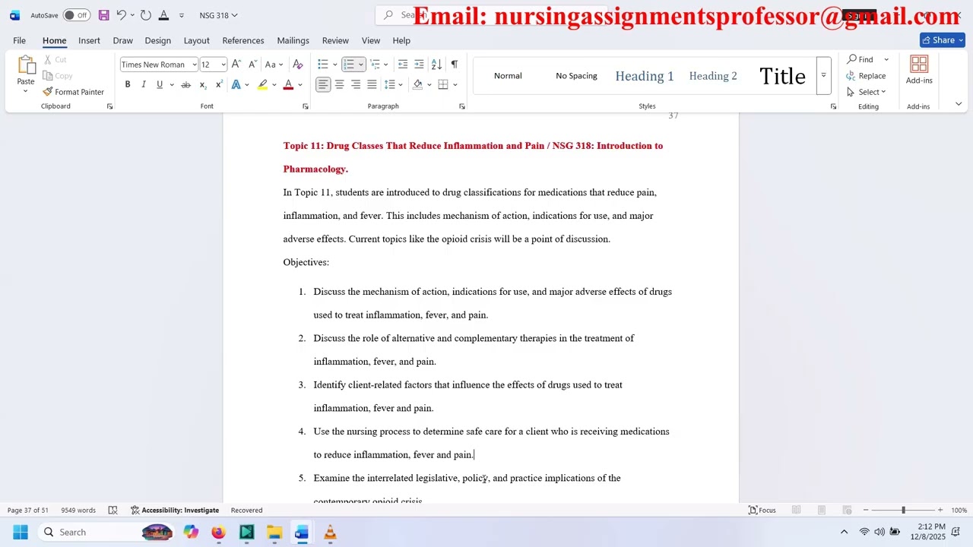
Task: Justify the text
Action: [372, 84]
